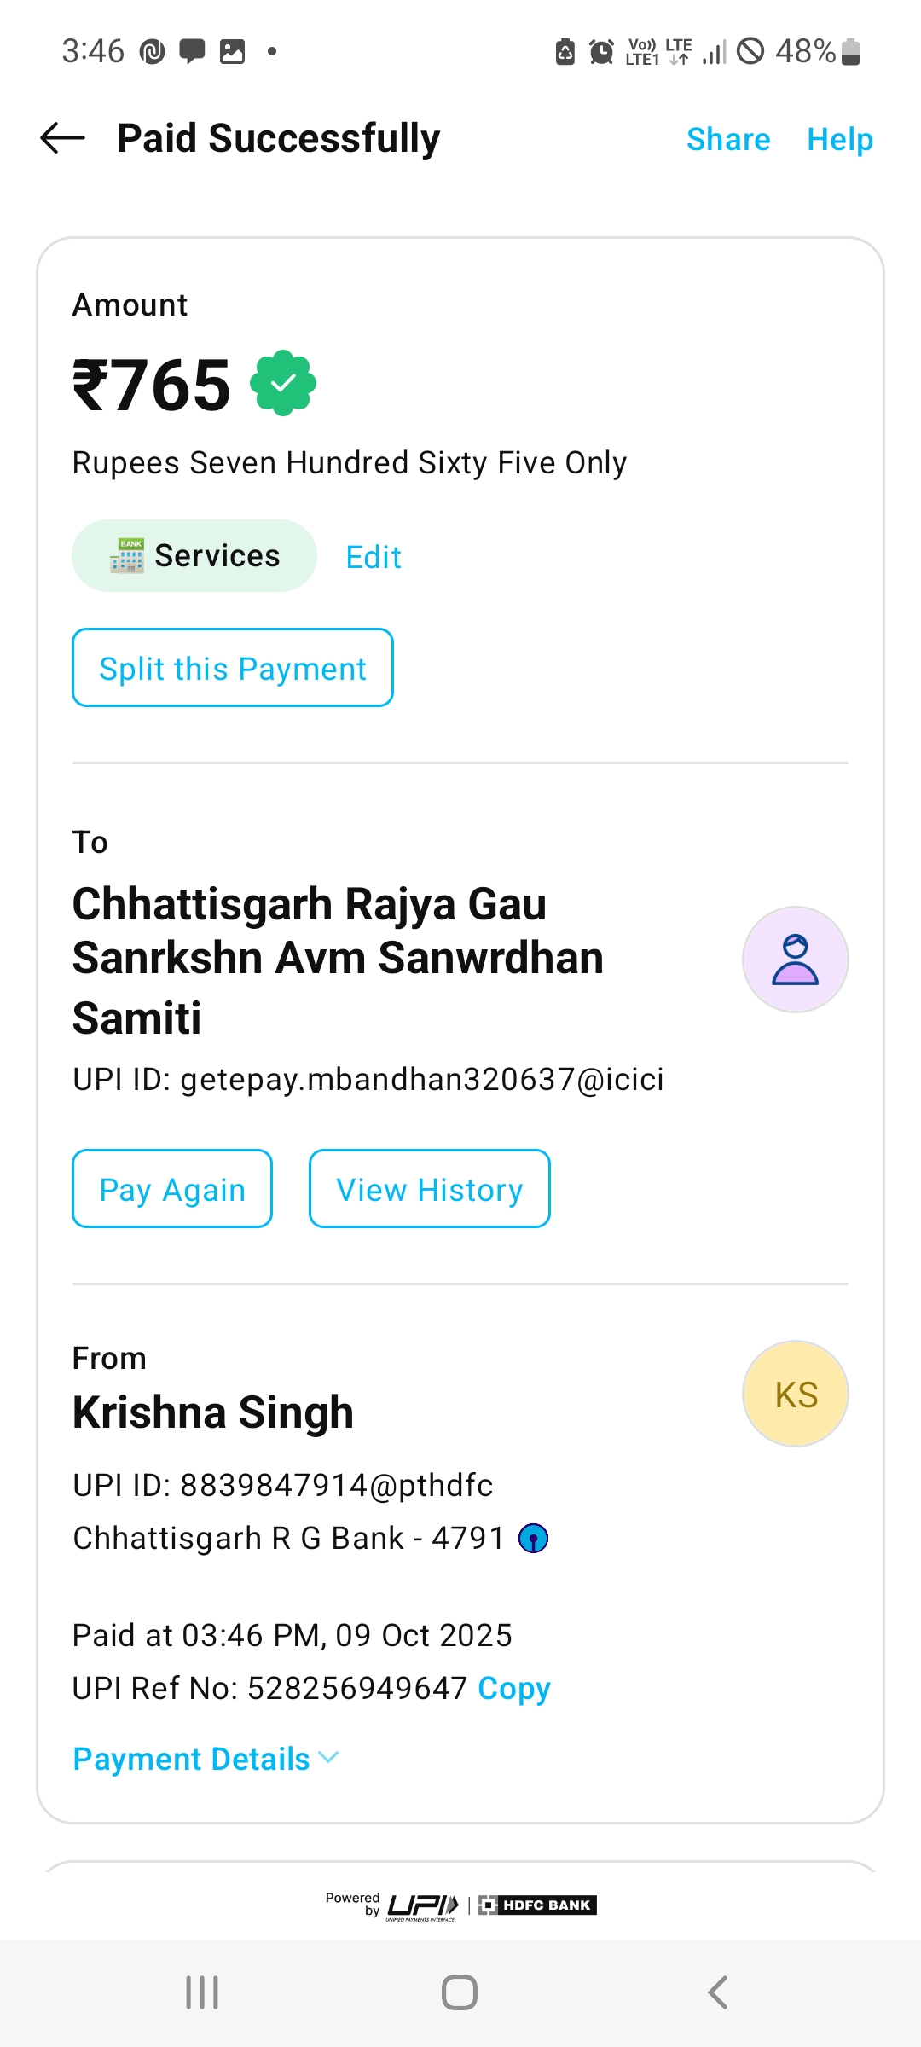Screen dimensions: 921x2047
Task: Open View History for this payee
Action: pyautogui.click(x=429, y=1189)
